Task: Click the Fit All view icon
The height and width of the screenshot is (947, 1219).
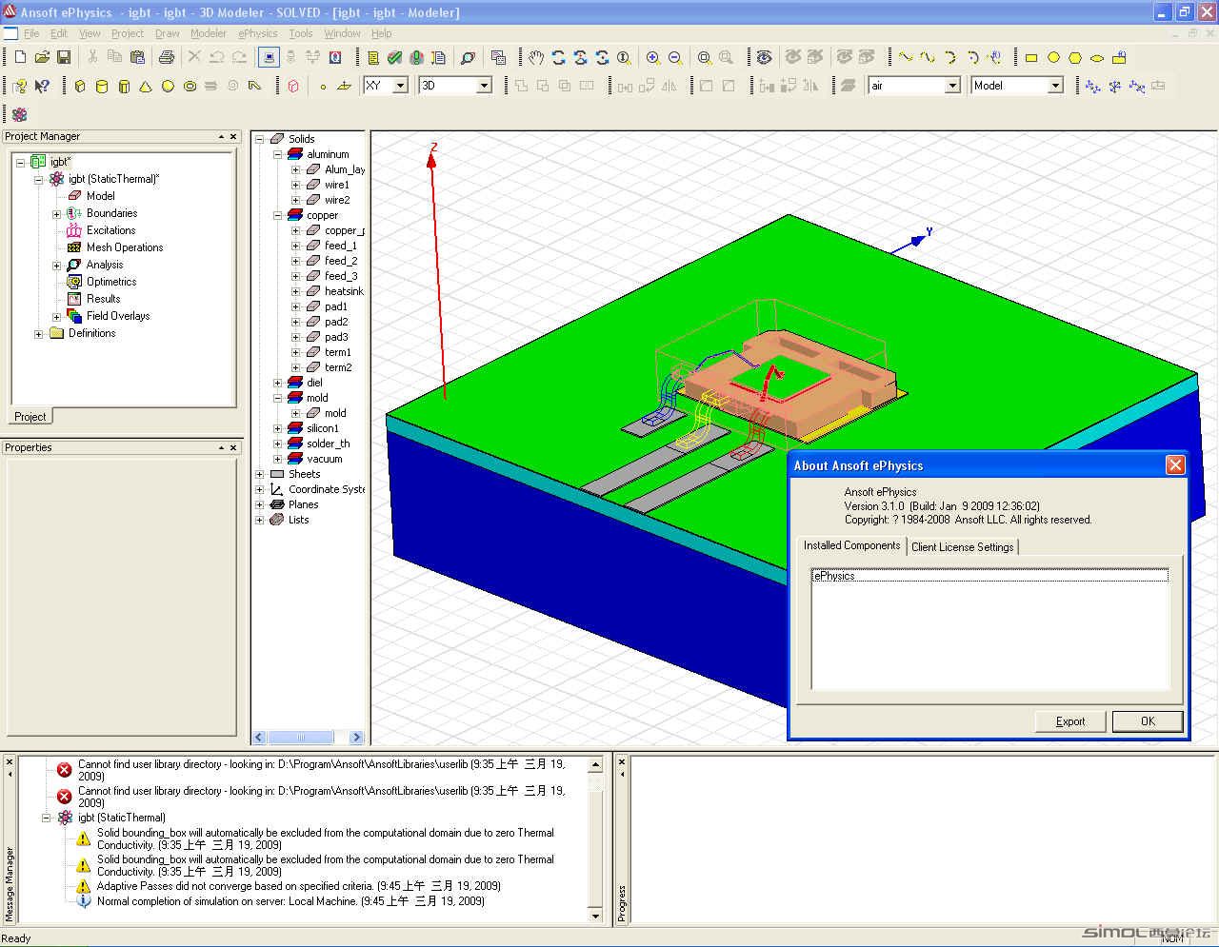Action: pyautogui.click(x=704, y=58)
